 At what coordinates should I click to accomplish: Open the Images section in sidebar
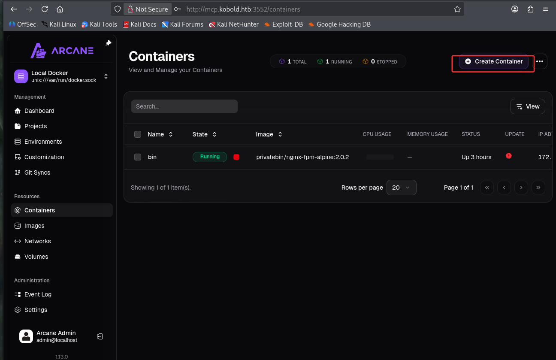point(34,226)
